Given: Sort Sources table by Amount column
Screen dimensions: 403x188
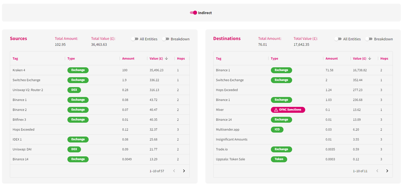Looking at the screenshot, I should 128,59.
